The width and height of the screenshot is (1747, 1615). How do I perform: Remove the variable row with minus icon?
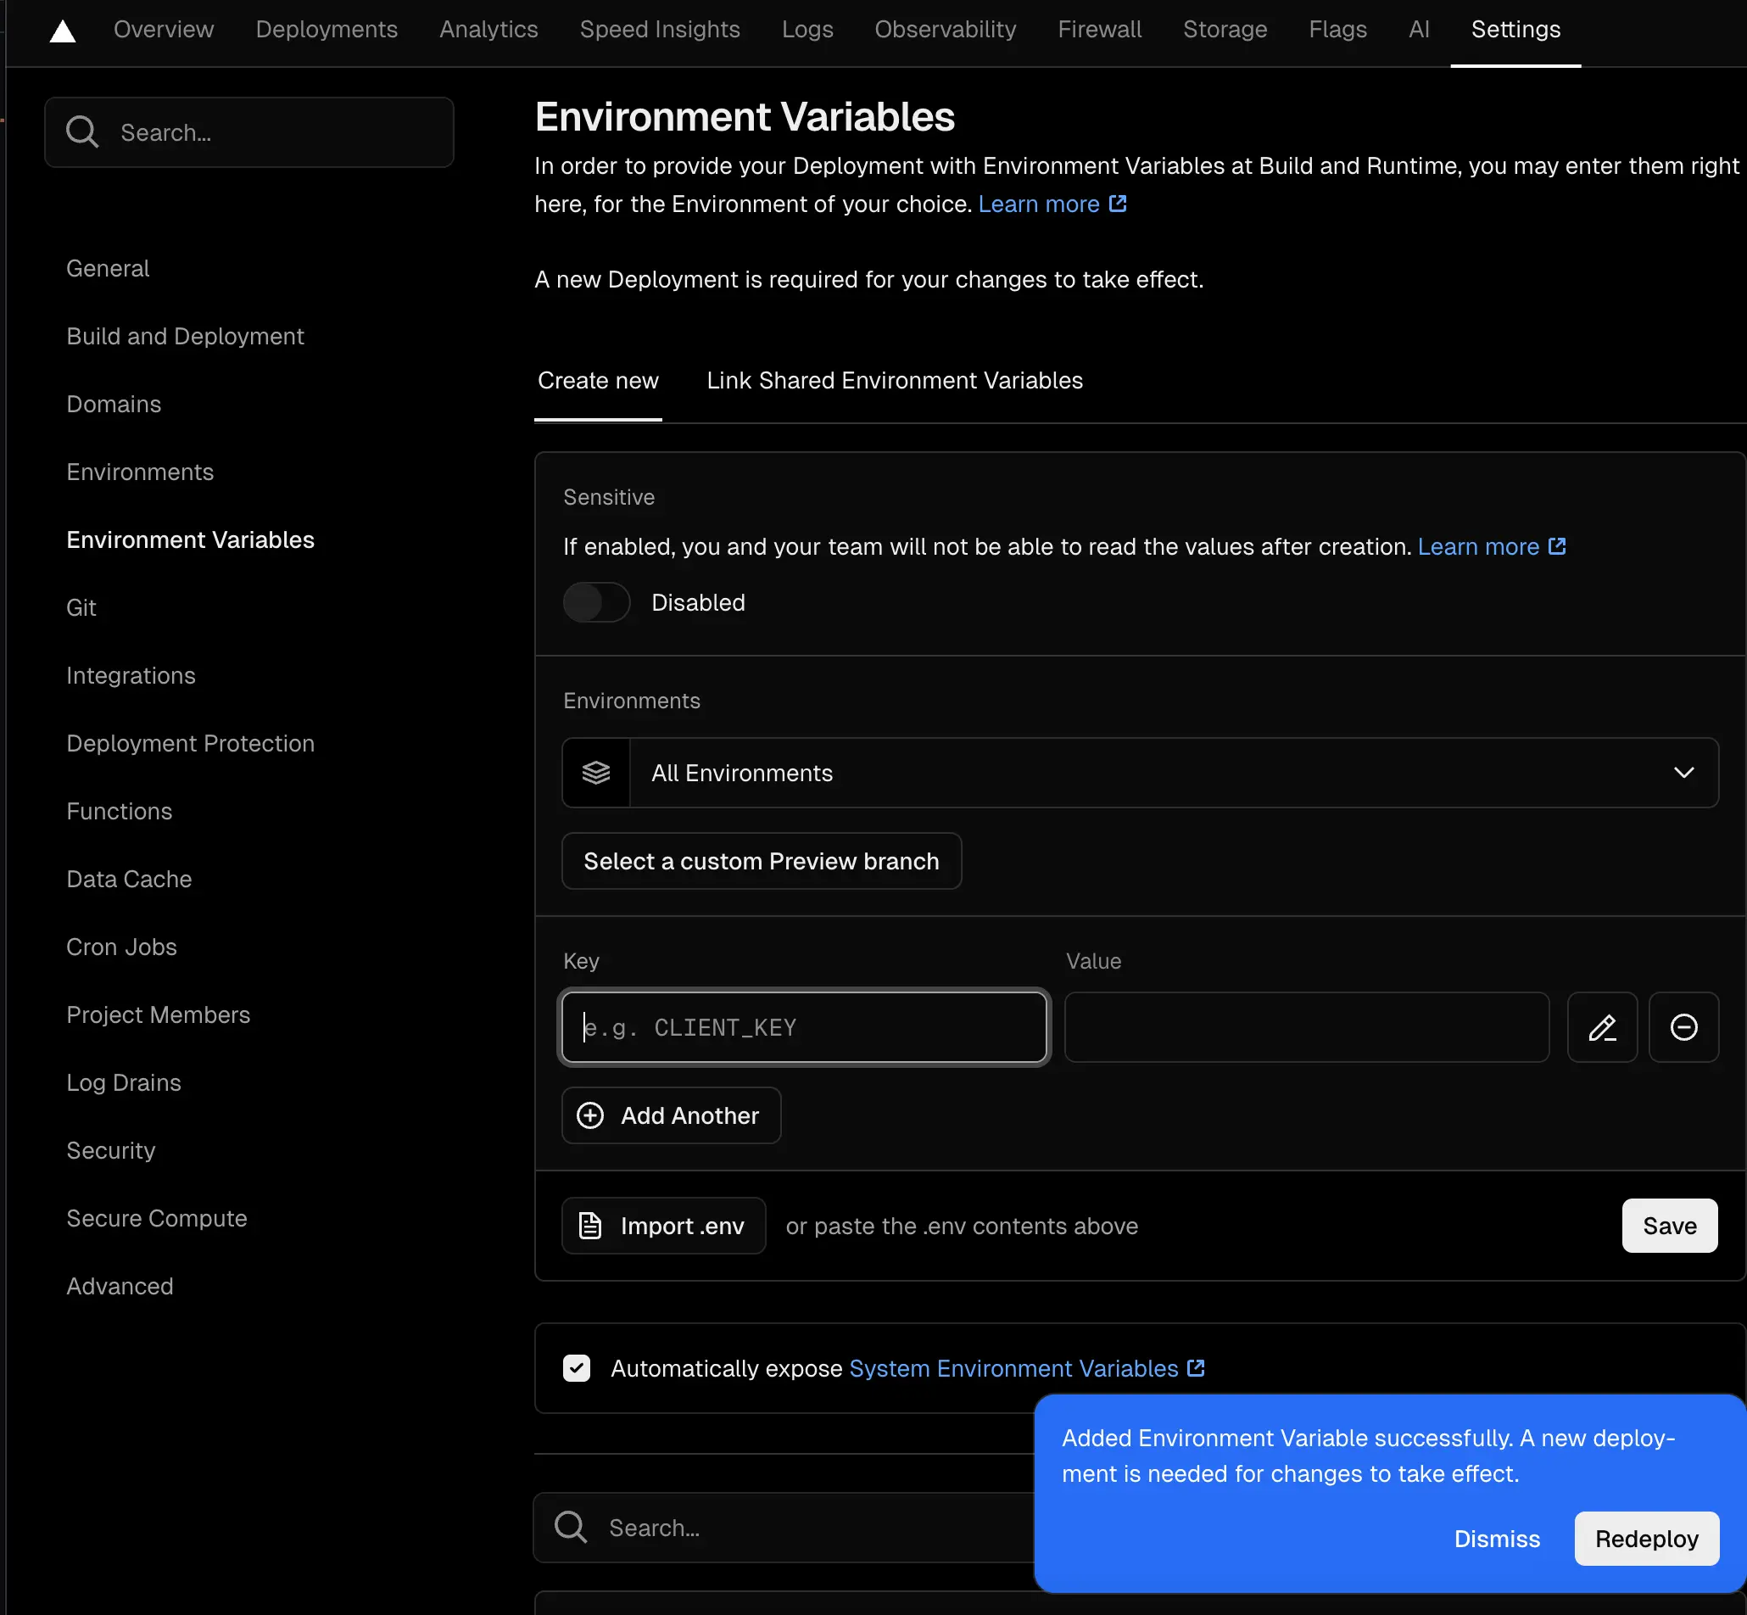coord(1683,1027)
